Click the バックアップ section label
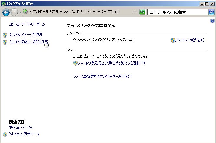This screenshot has height=143, width=216. tap(74, 33)
